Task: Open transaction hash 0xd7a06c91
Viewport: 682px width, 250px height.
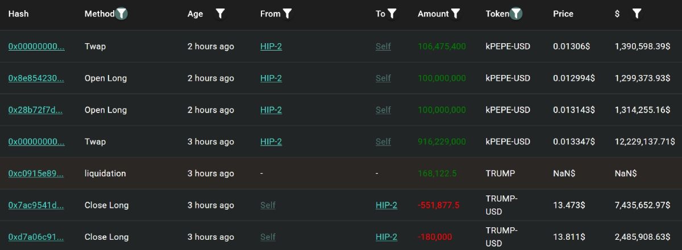Action: click(x=36, y=237)
